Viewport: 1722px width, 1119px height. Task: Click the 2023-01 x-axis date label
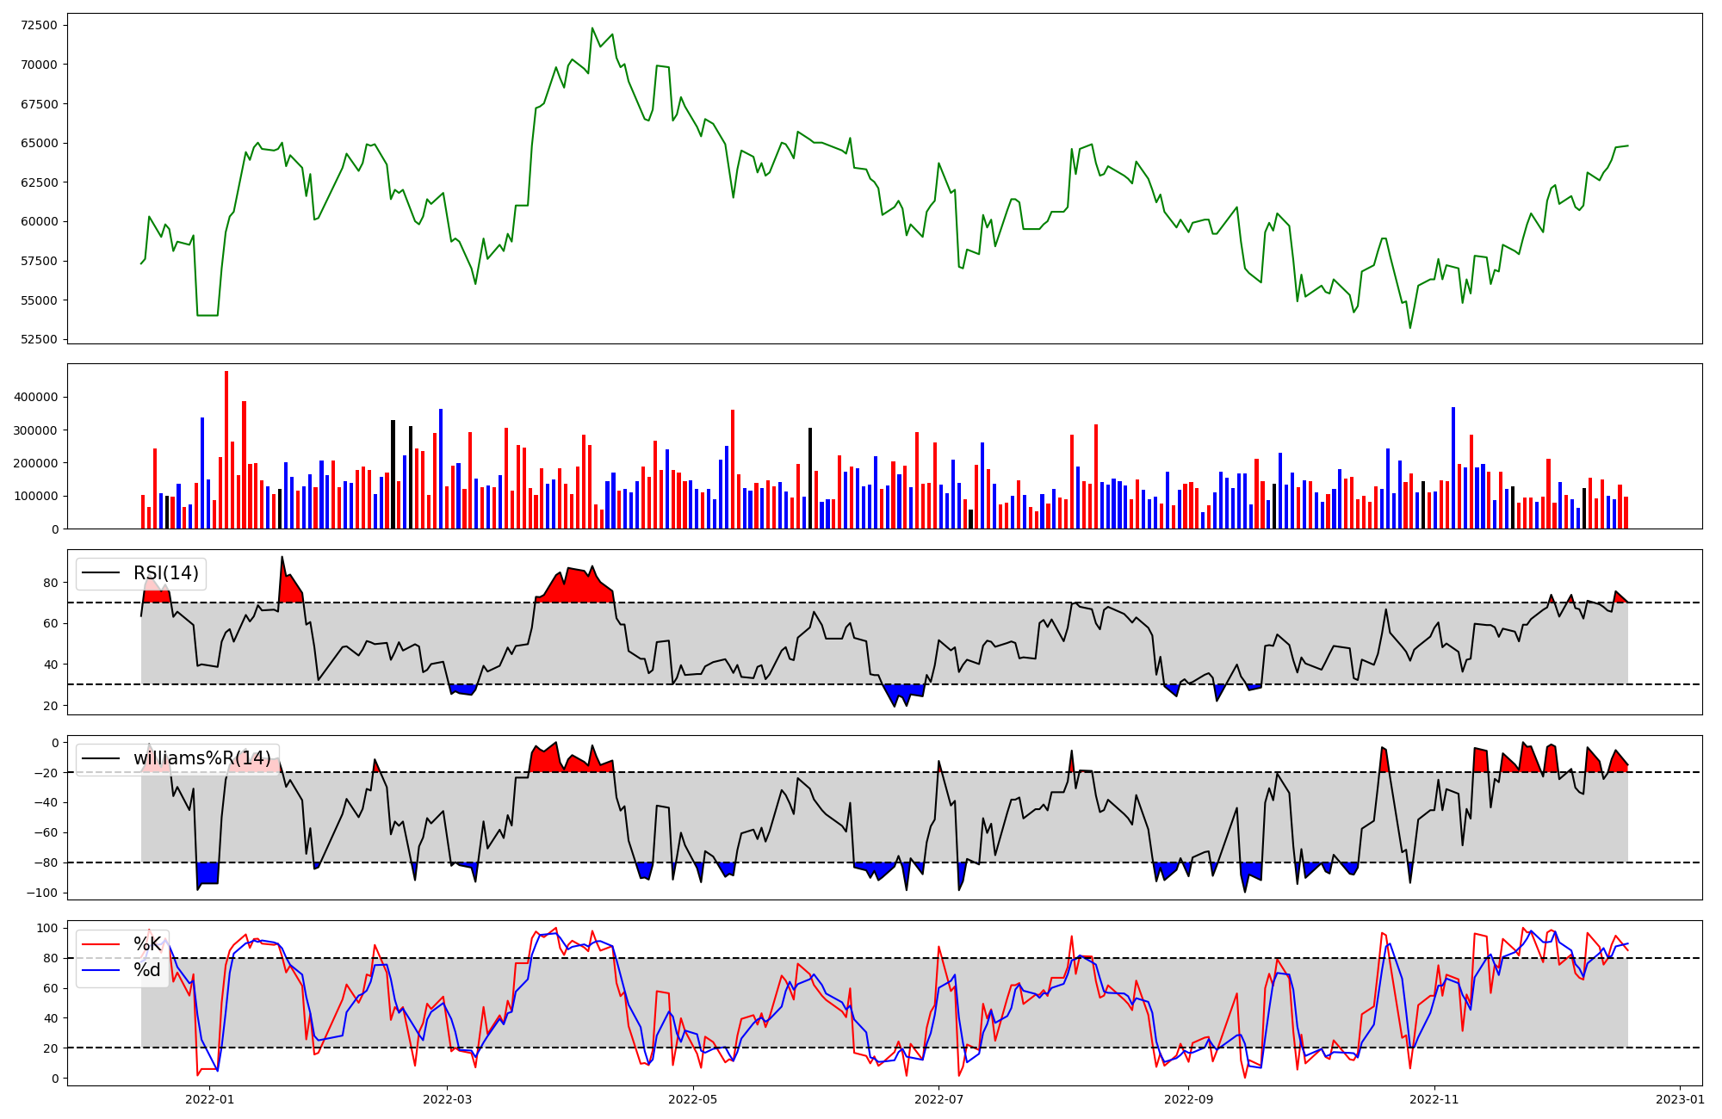click(1680, 1099)
